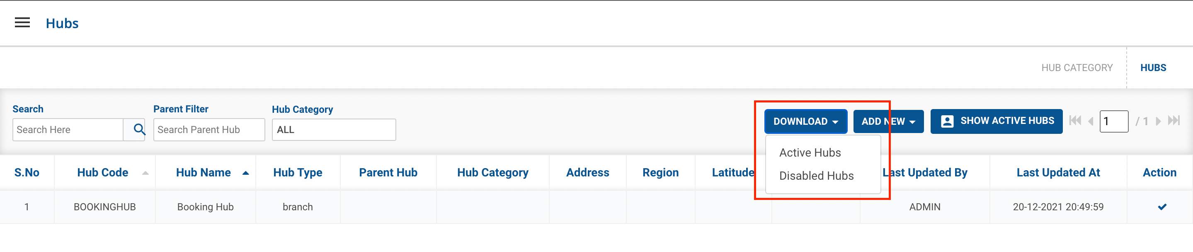Go to the first page
This screenshot has height=252, width=1193.
pos(1075,121)
